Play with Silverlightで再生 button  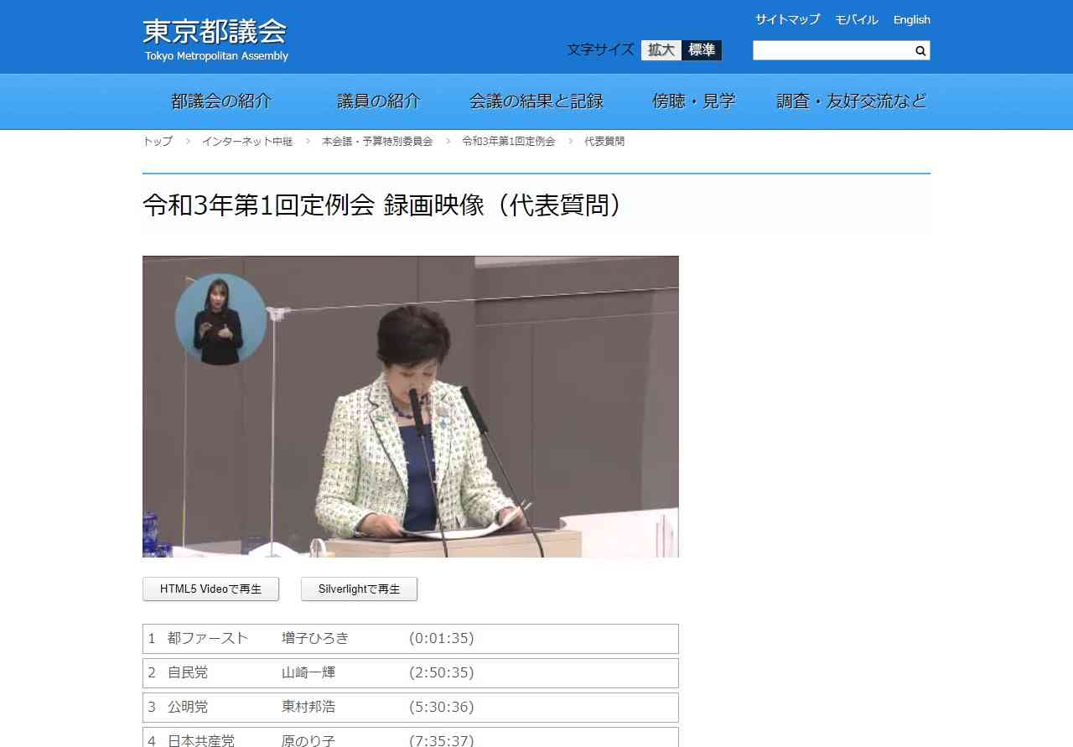click(359, 589)
